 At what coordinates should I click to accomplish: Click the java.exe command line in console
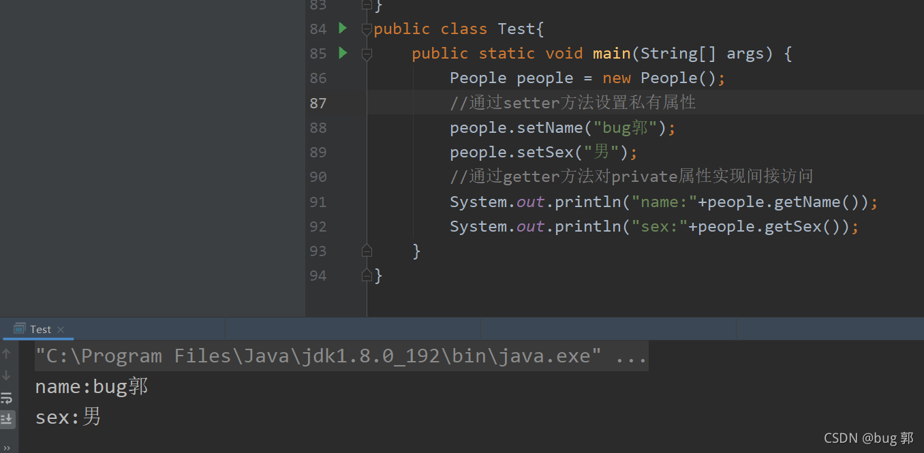coord(341,356)
